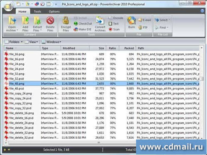Click the open folder quick access icon
This screenshot has height=155, width=207.
point(28,4)
